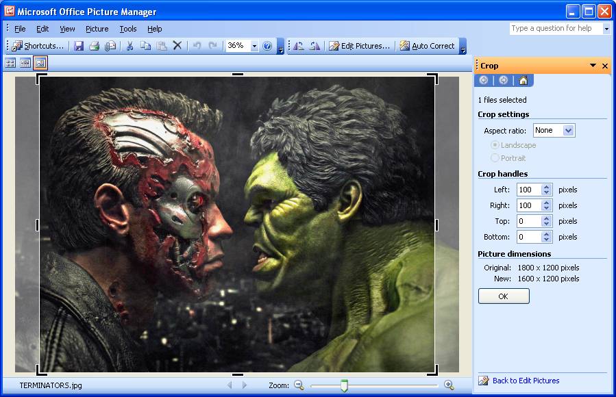
Task: Switch to Single Picture view
Action: (x=40, y=63)
